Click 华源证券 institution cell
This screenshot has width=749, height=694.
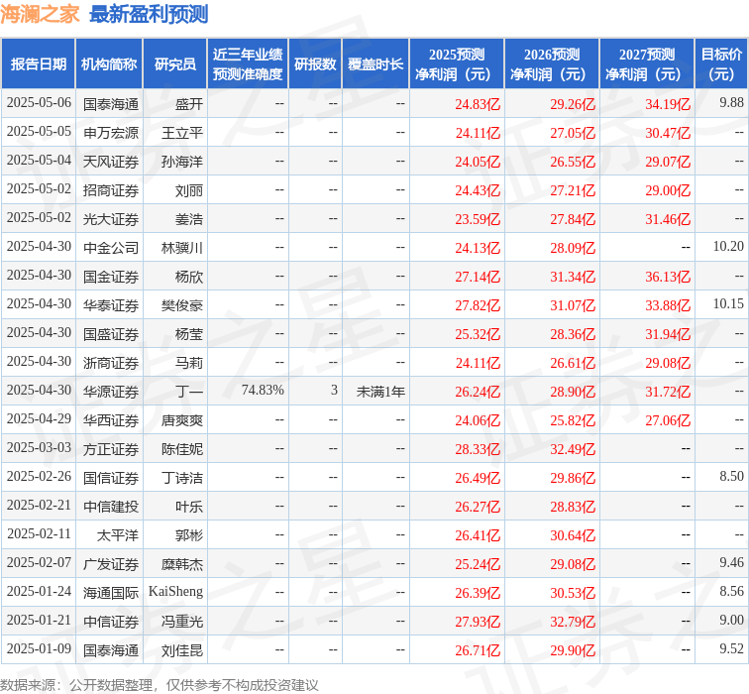(x=111, y=392)
